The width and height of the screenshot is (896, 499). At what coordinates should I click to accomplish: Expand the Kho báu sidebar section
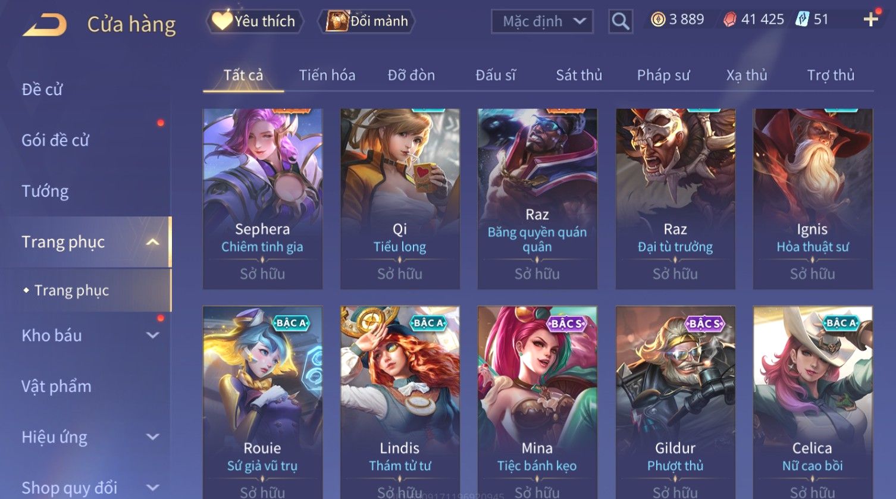point(152,335)
